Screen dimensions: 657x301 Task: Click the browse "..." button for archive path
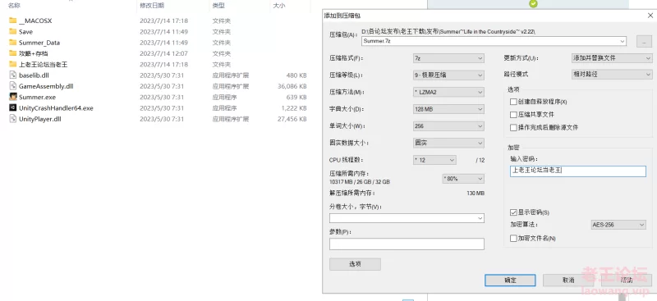pyautogui.click(x=644, y=41)
